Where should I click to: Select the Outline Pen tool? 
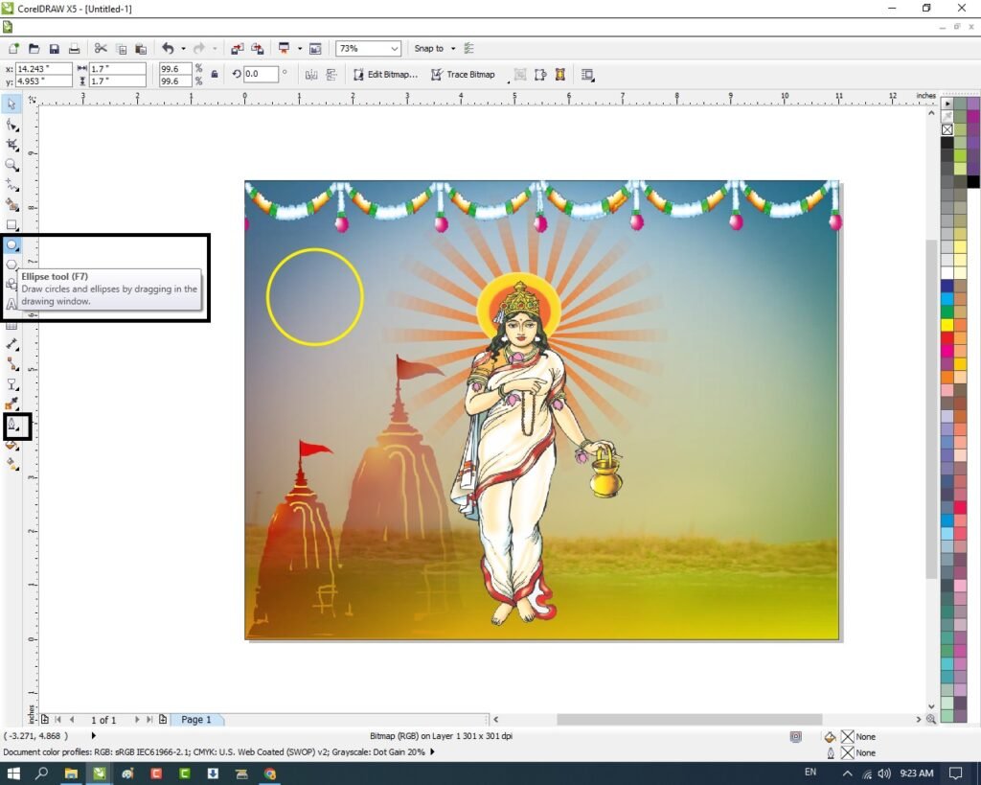(11, 426)
